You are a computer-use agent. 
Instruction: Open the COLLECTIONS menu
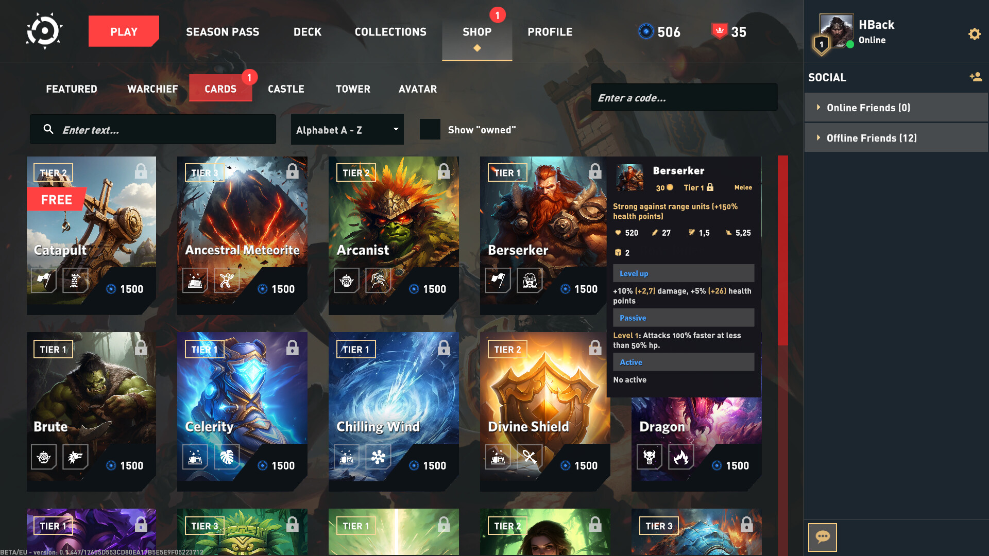pyautogui.click(x=390, y=32)
